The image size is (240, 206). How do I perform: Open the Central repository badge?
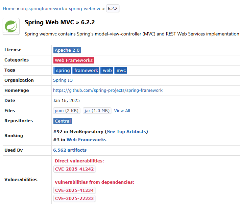63,121
